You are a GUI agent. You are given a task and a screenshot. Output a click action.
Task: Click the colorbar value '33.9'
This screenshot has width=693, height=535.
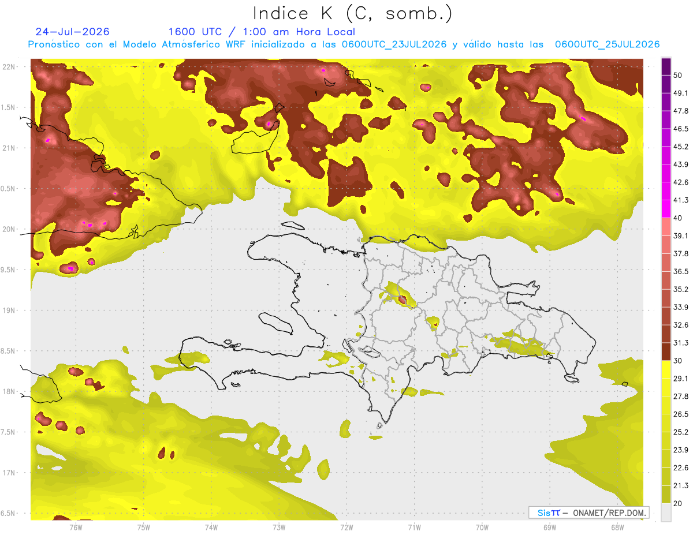(x=681, y=307)
